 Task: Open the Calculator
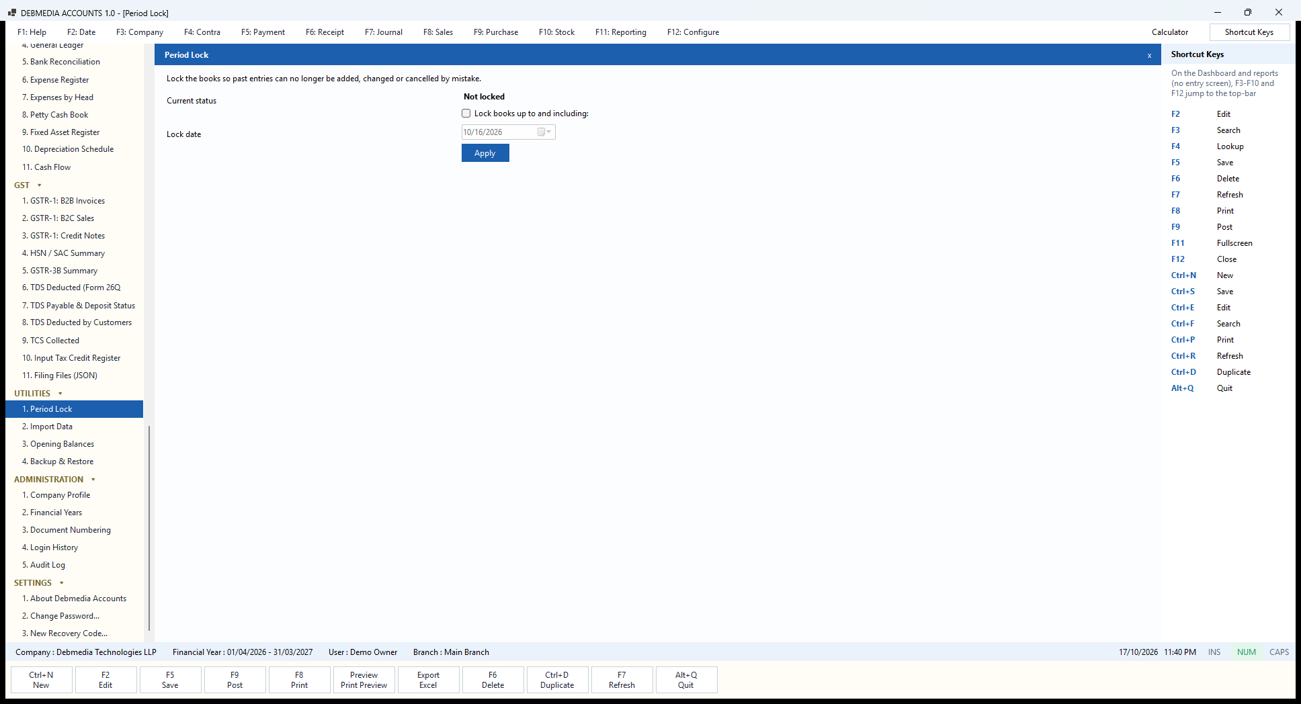click(x=1170, y=32)
